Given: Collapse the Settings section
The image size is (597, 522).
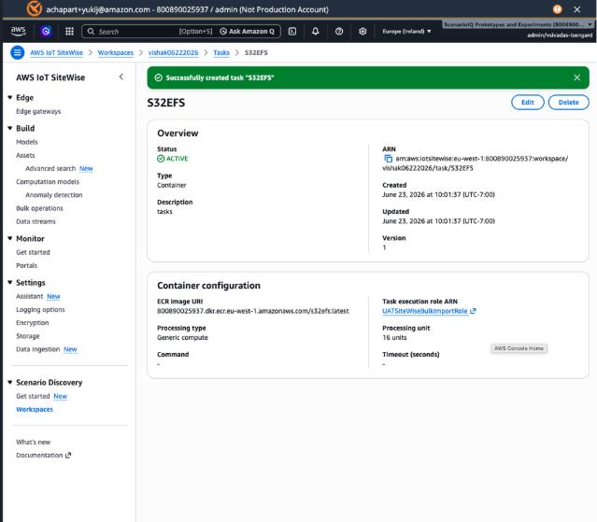Looking at the screenshot, I should 10,282.
